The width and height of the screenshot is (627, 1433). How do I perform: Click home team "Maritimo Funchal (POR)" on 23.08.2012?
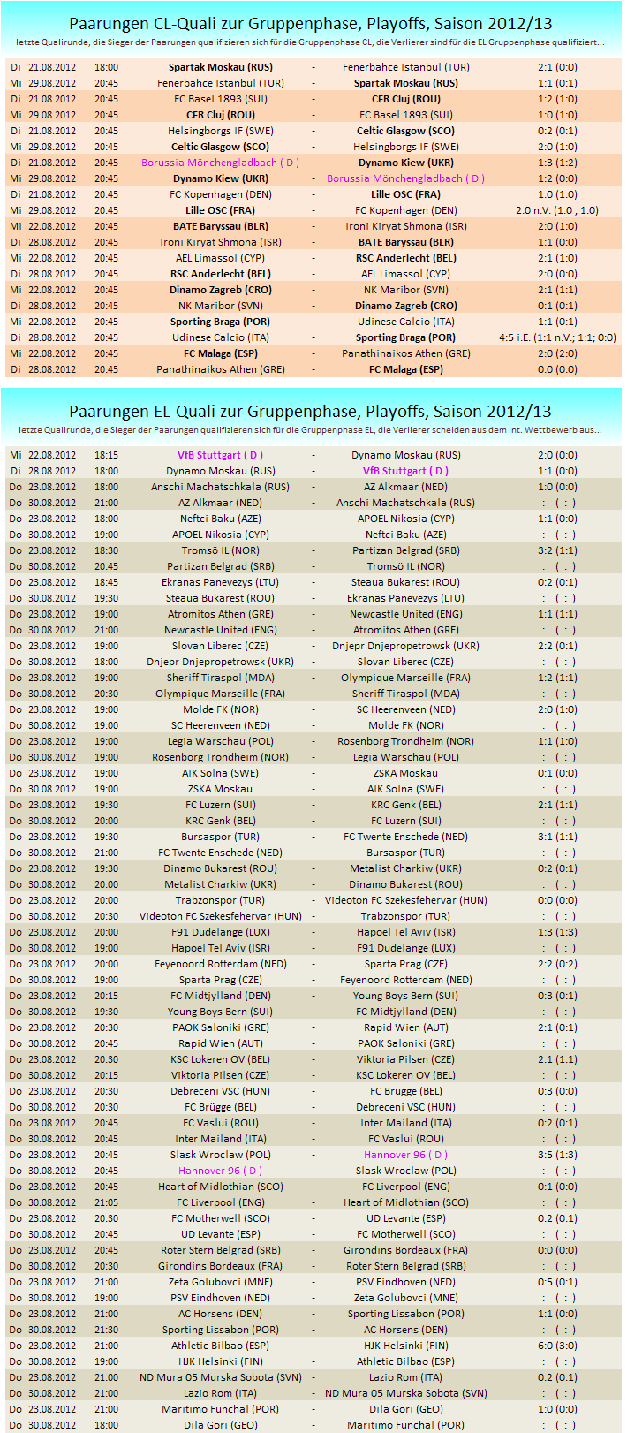pyautogui.click(x=221, y=1409)
